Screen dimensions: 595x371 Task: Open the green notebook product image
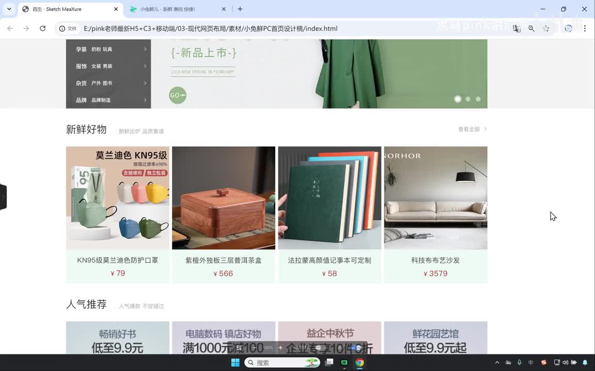coord(330,198)
